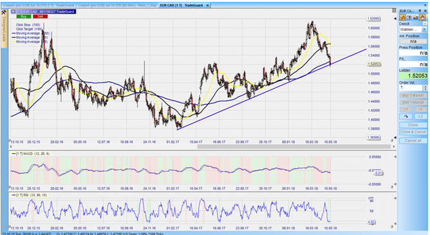Select the yellow Moving Average legend entry

point(30,42)
